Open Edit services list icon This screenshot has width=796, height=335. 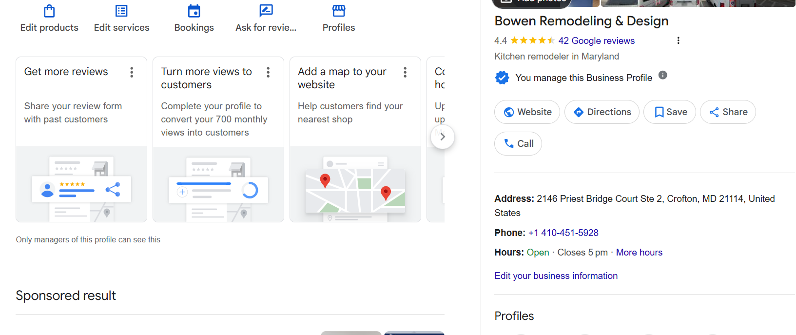tap(121, 11)
